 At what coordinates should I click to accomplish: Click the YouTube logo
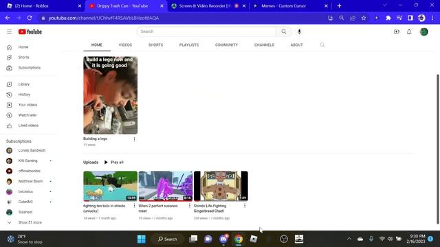coord(30,32)
